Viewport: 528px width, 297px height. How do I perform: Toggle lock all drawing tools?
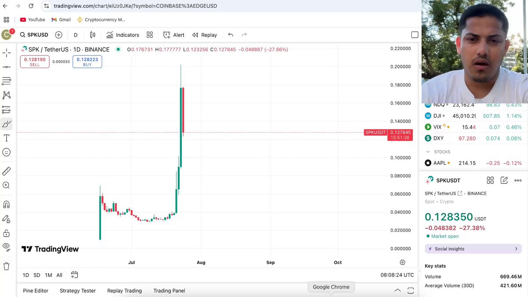(7, 233)
